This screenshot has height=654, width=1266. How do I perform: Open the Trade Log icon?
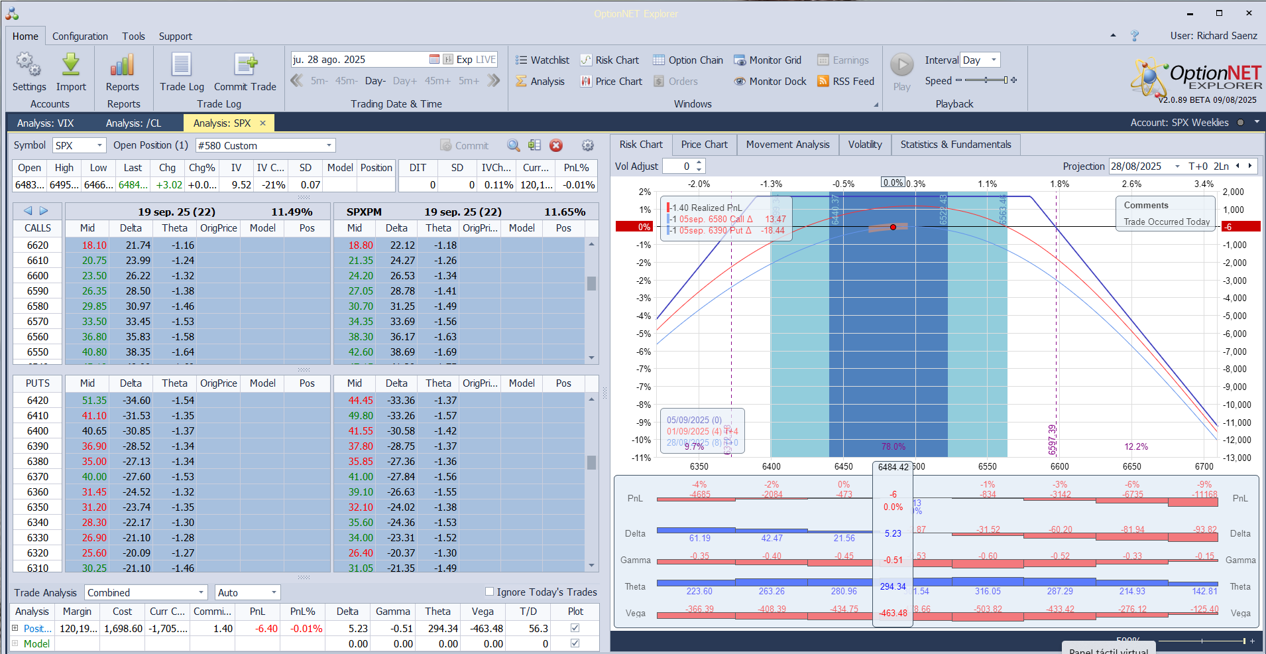click(182, 66)
